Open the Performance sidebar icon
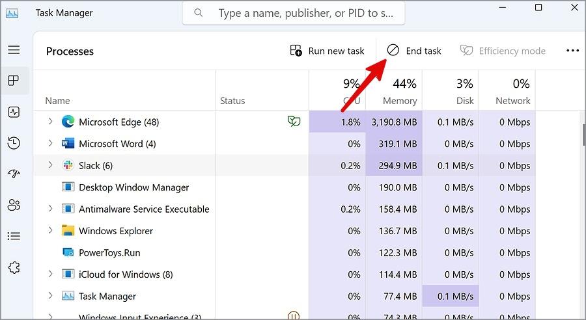Image resolution: width=586 pixels, height=320 pixels. pyautogui.click(x=14, y=112)
